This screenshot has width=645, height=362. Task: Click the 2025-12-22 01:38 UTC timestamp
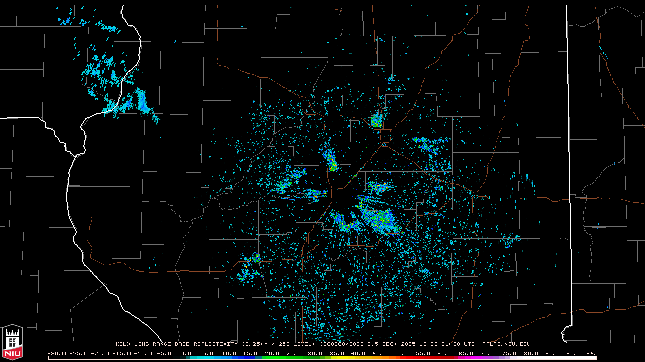tap(437, 344)
